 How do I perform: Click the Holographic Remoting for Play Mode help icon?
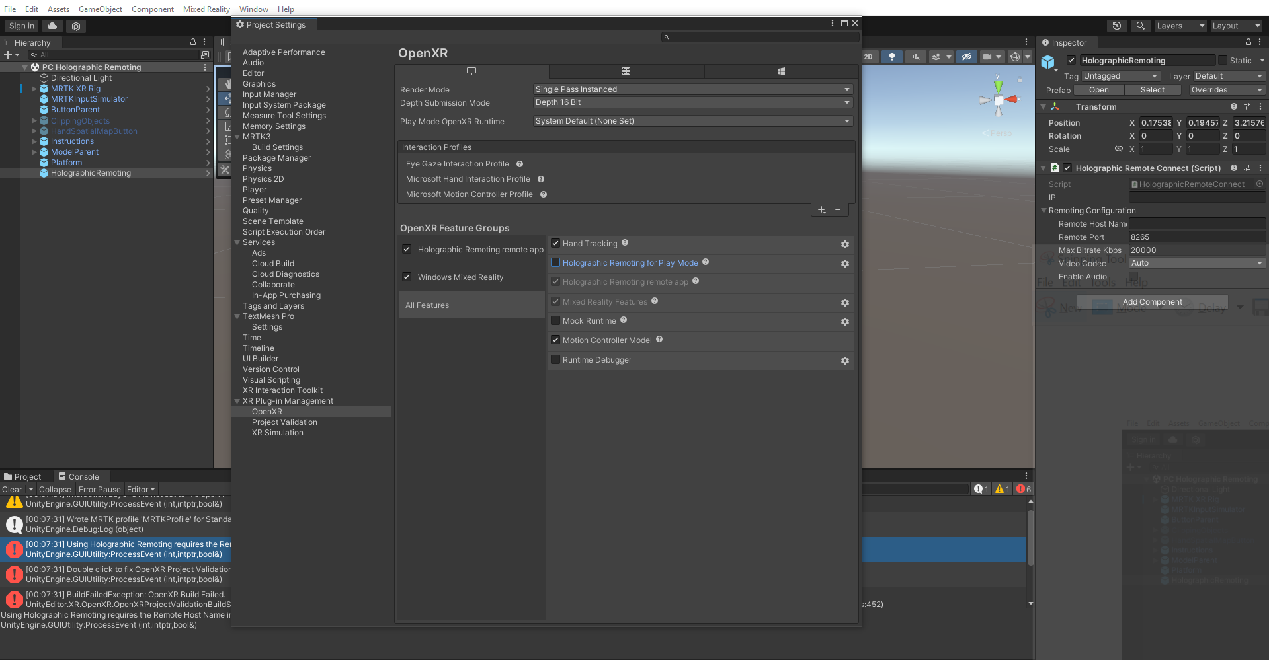pyautogui.click(x=706, y=262)
